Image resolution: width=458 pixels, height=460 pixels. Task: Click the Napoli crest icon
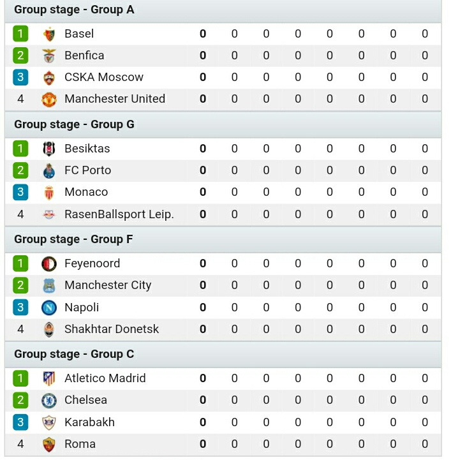pos(49,308)
